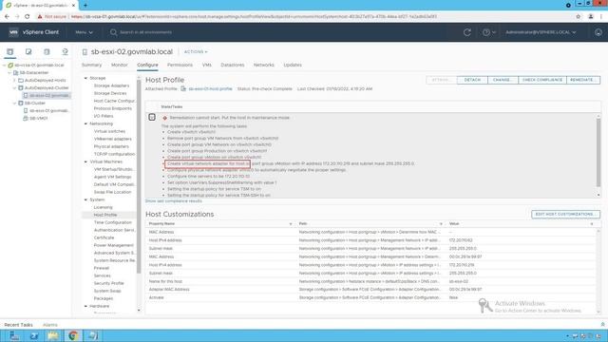
Task: Click the CHANGE... button
Action: (x=503, y=80)
